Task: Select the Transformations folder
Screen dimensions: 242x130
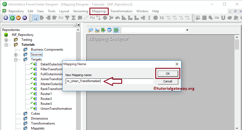Action: click(x=43, y=123)
